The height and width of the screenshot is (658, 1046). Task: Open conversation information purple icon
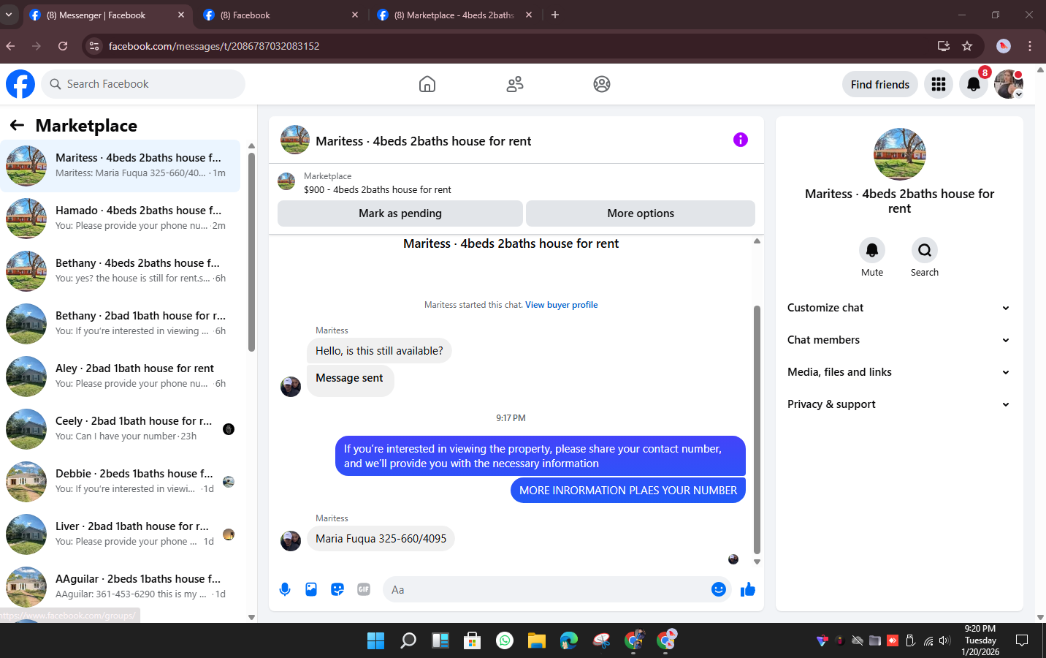click(741, 140)
